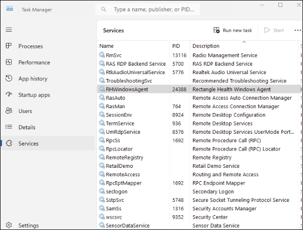Viewport: 303px width, 230px height.
Task: Open the Details page icon
Action: [8, 127]
